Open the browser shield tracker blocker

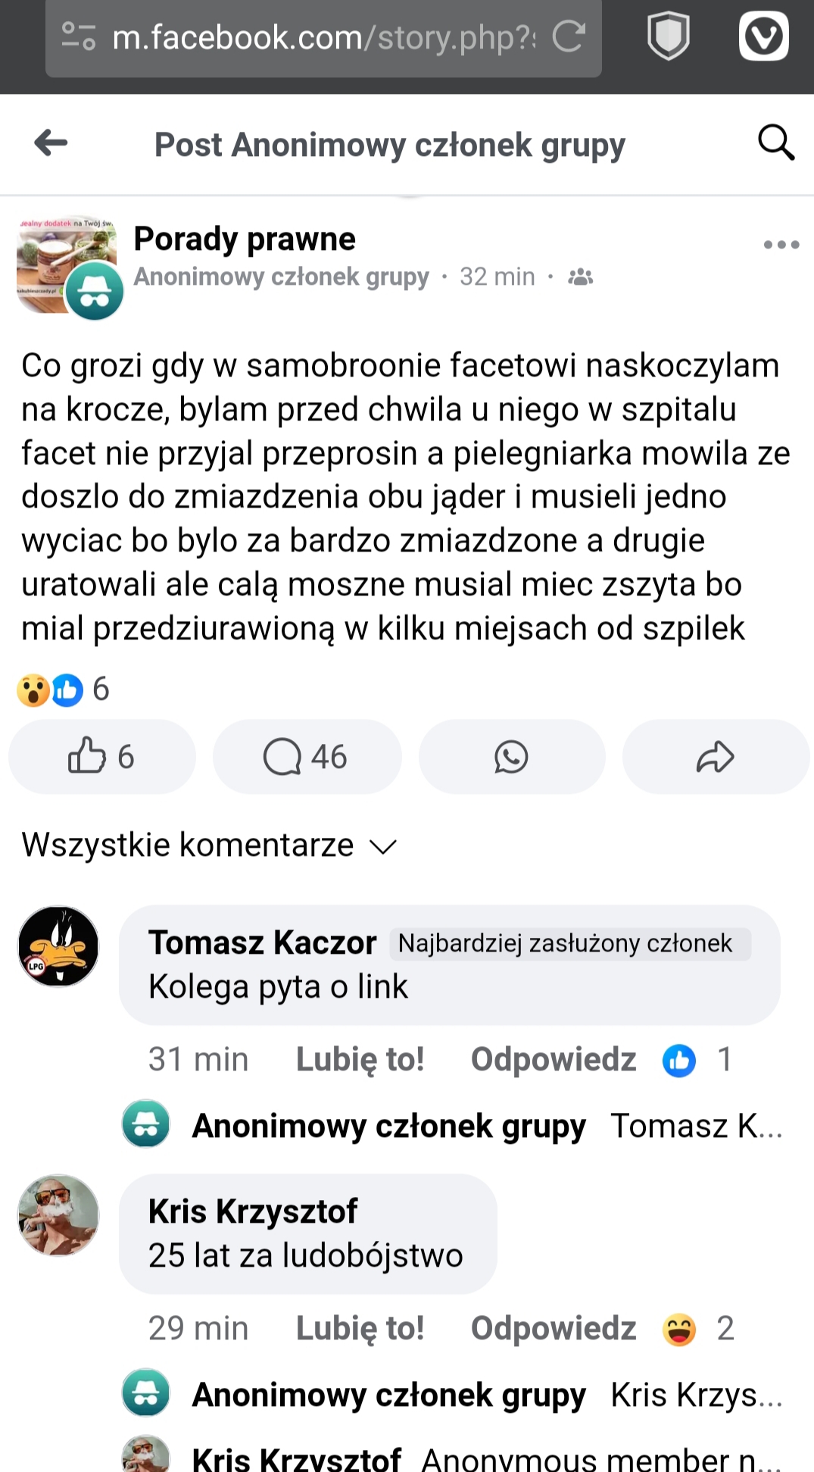click(x=668, y=36)
